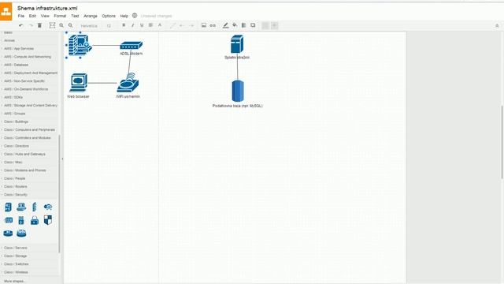504x284 pixels.
Task: Toggle Bold text formatting
Action: pyautogui.click(x=124, y=25)
